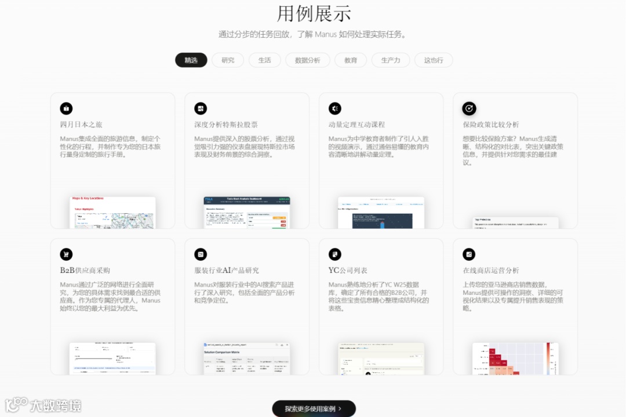The height and width of the screenshot is (417, 626).
Task: Click the red heatmap preview thumbnail
Action: point(515,359)
